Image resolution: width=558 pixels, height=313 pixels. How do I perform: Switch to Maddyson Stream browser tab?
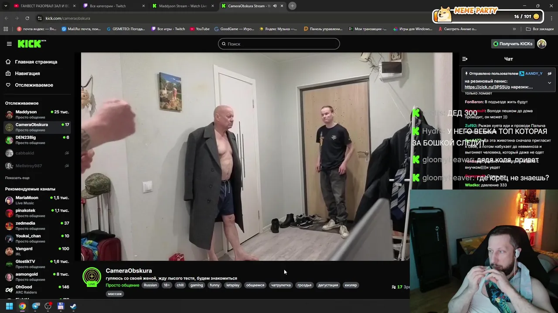click(x=182, y=6)
